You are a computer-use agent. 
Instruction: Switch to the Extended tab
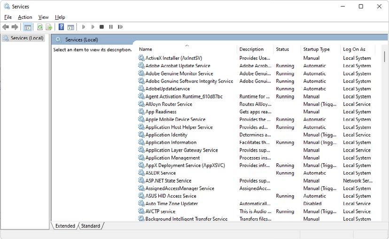65,226
